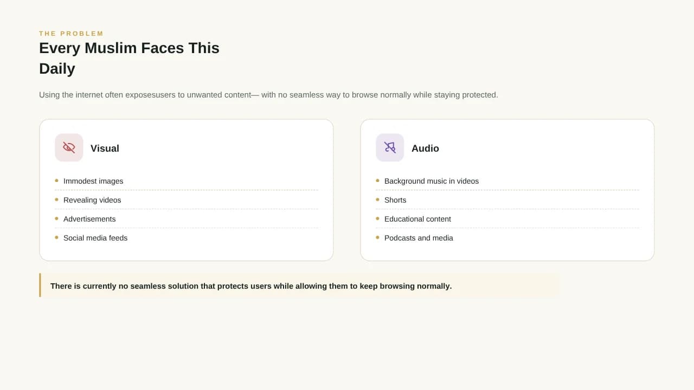Click the gold bullet beside Immodest images
The image size is (694, 390).
pos(56,180)
